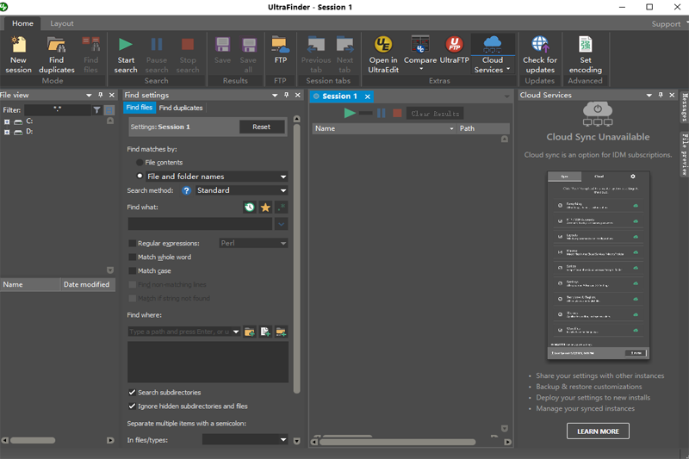Select File contents radio button
Viewport: 689px width, 459px height.
[140, 163]
